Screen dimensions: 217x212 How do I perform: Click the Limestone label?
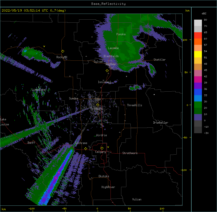39,90
